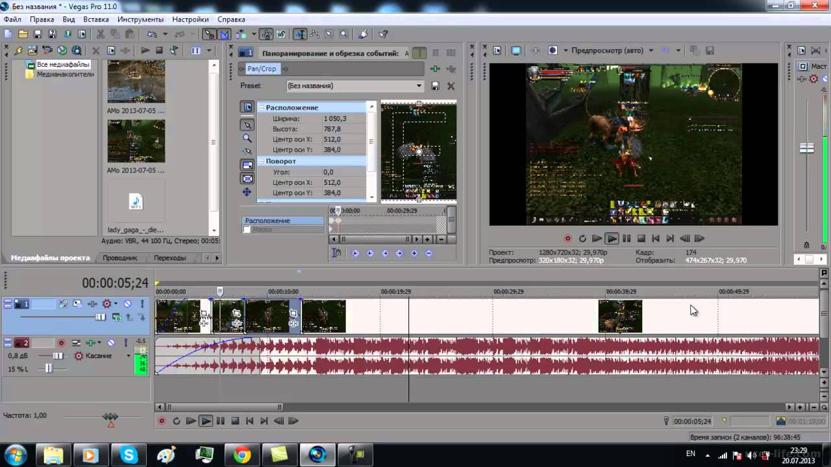Select the Normal Edit tool
The width and height of the screenshot is (831, 467).
(301, 34)
